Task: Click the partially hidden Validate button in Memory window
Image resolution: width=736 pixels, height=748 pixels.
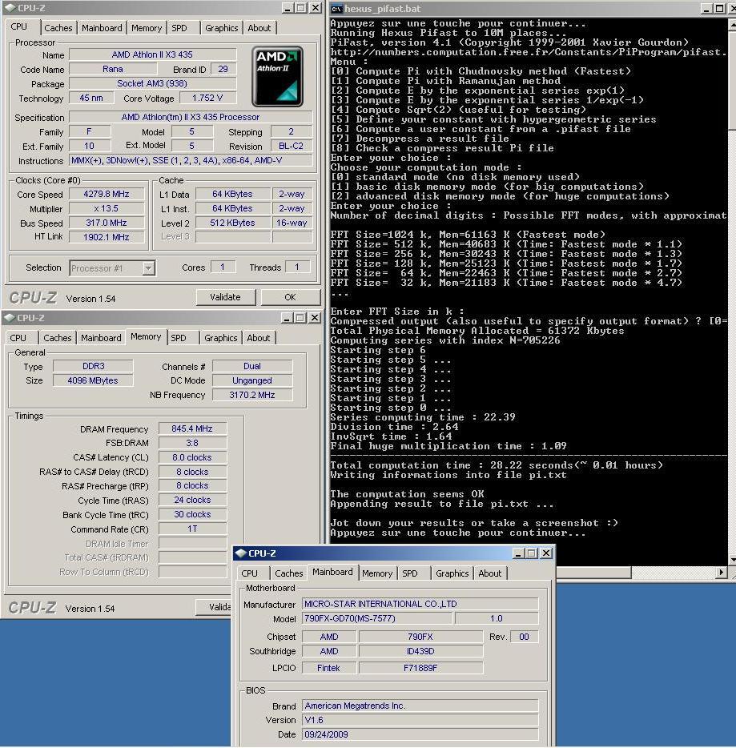Action: [x=214, y=607]
